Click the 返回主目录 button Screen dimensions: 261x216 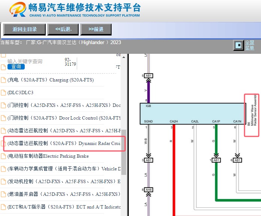(24, 30)
